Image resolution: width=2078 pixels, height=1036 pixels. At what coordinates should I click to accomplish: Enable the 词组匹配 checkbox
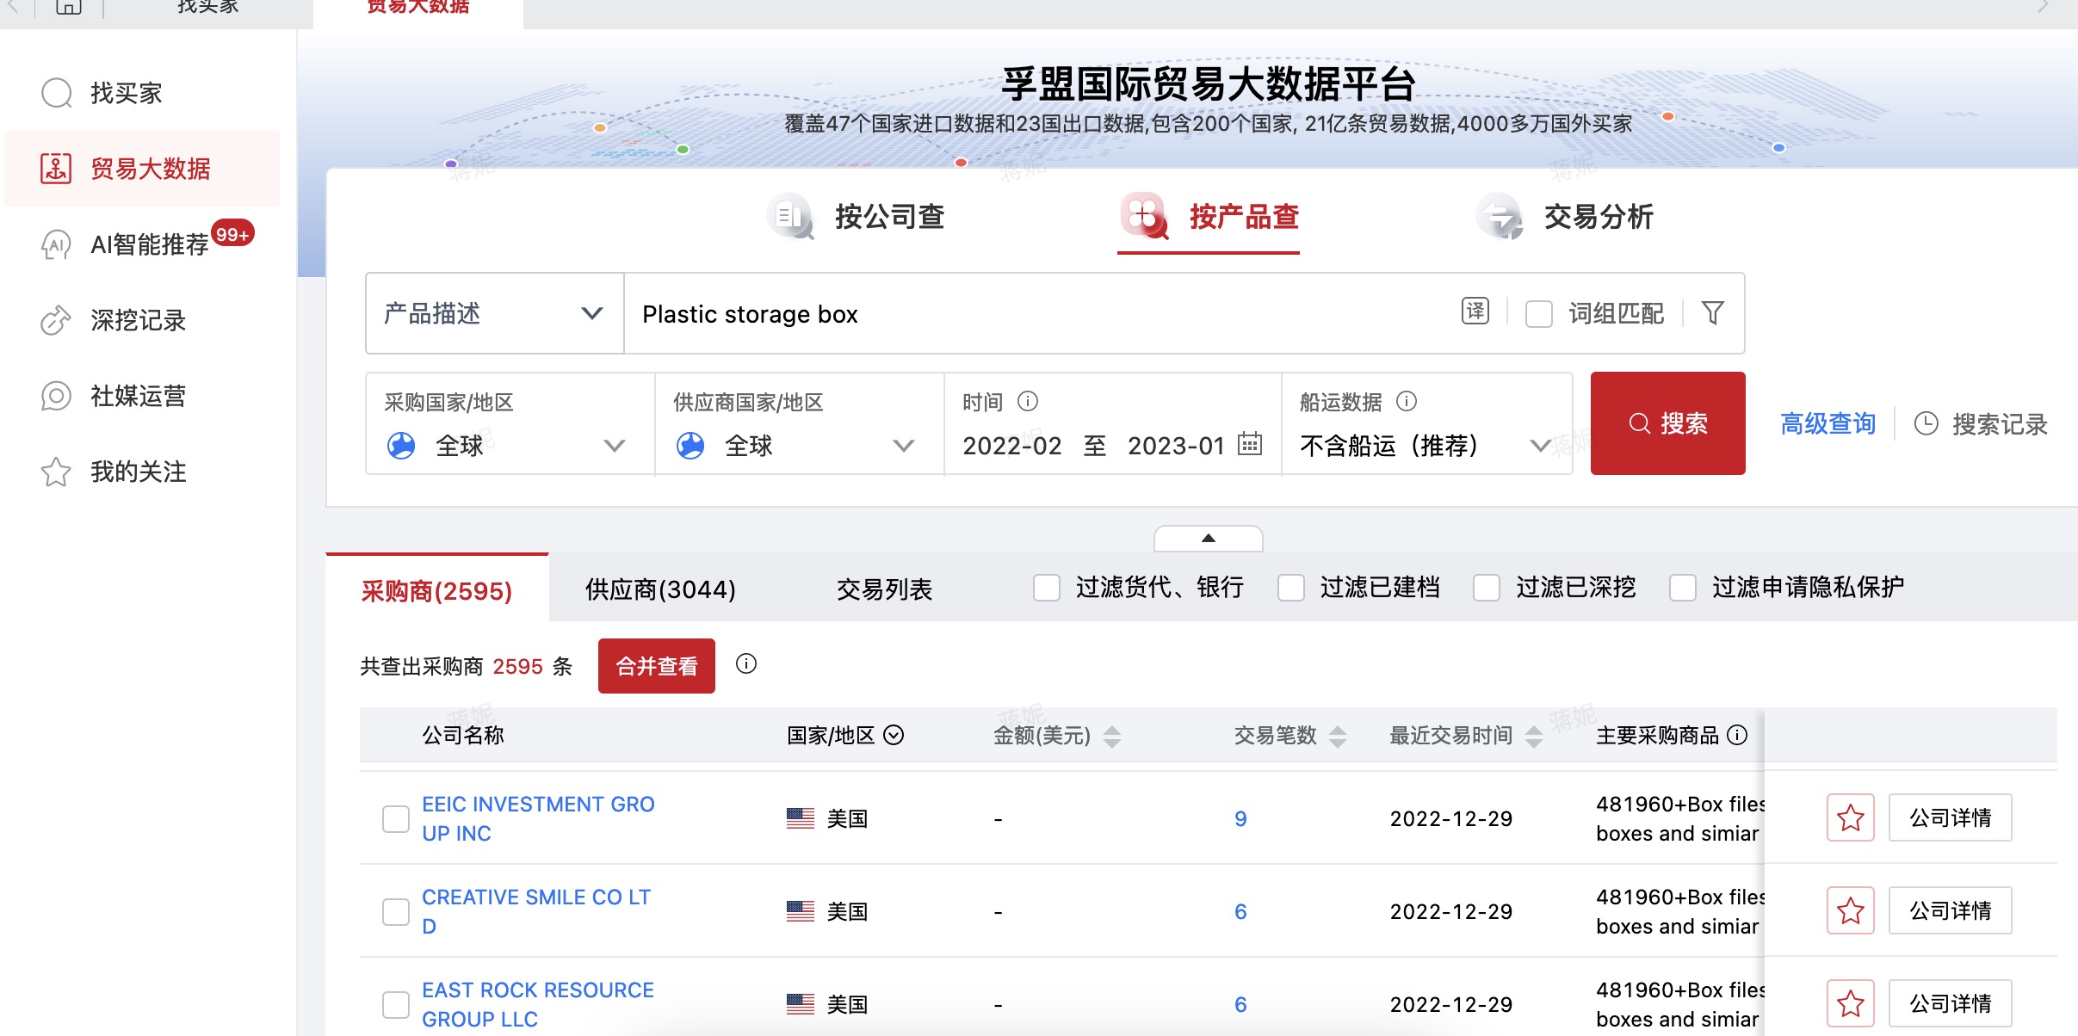pos(1540,315)
